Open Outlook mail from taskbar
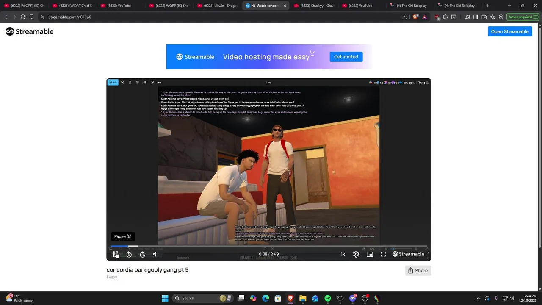The image size is (542, 305). pyautogui.click(x=315, y=298)
